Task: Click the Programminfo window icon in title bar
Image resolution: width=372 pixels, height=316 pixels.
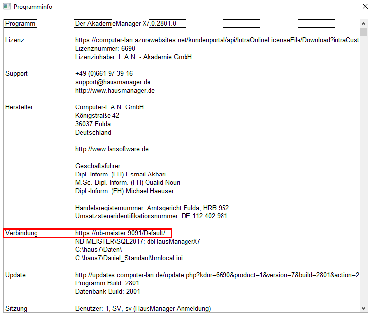Action: 7,7
